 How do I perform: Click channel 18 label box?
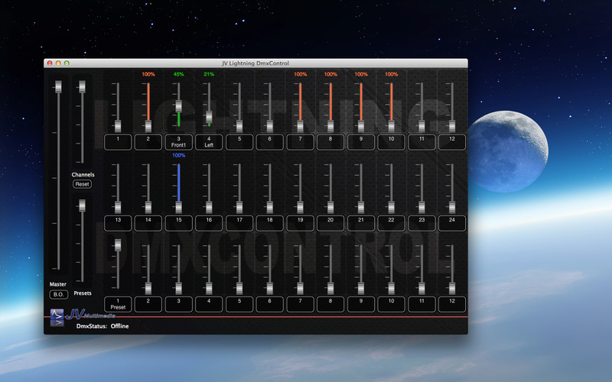point(270,223)
